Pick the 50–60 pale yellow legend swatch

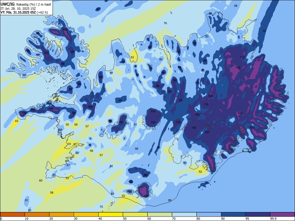click(135, 215)
